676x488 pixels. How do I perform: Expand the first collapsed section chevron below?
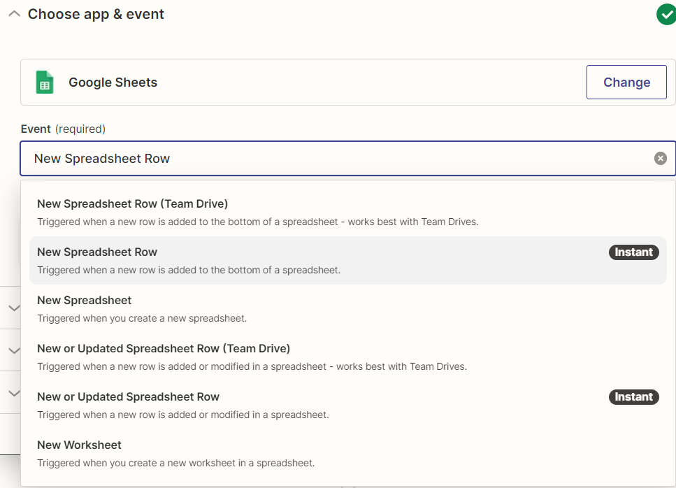coord(14,308)
